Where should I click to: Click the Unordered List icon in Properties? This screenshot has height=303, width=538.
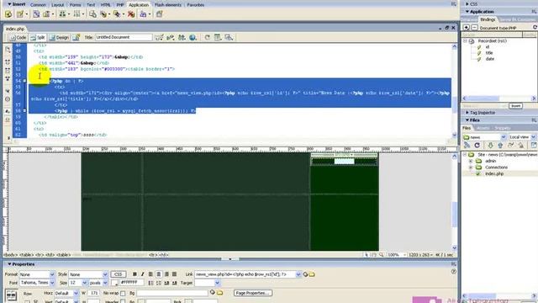point(150,283)
